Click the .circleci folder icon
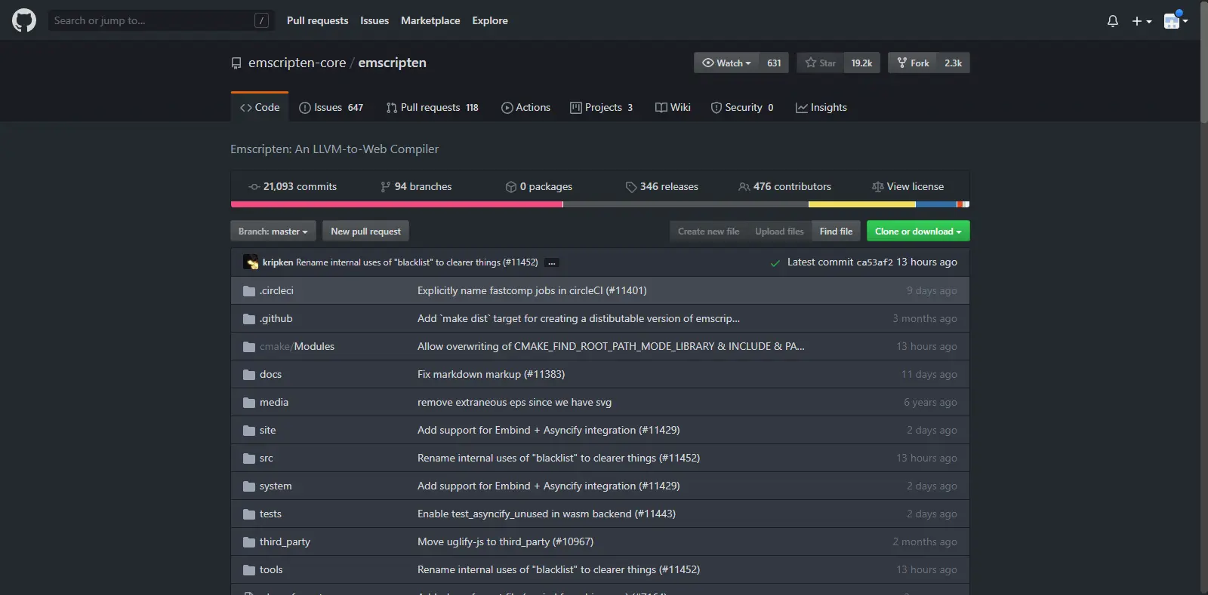 249,291
